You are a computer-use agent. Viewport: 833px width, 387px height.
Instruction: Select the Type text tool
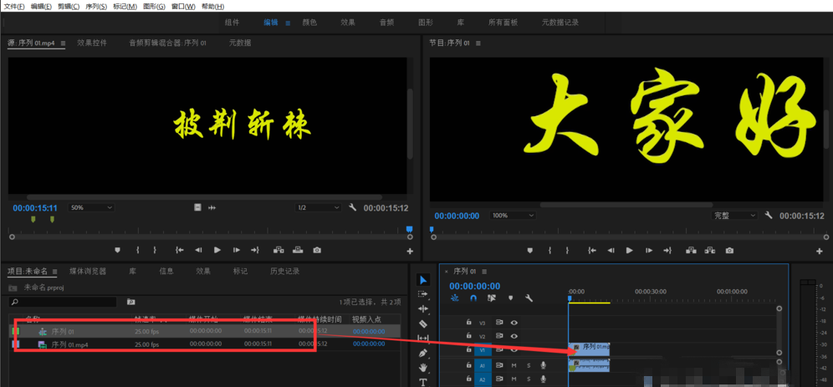point(423,381)
